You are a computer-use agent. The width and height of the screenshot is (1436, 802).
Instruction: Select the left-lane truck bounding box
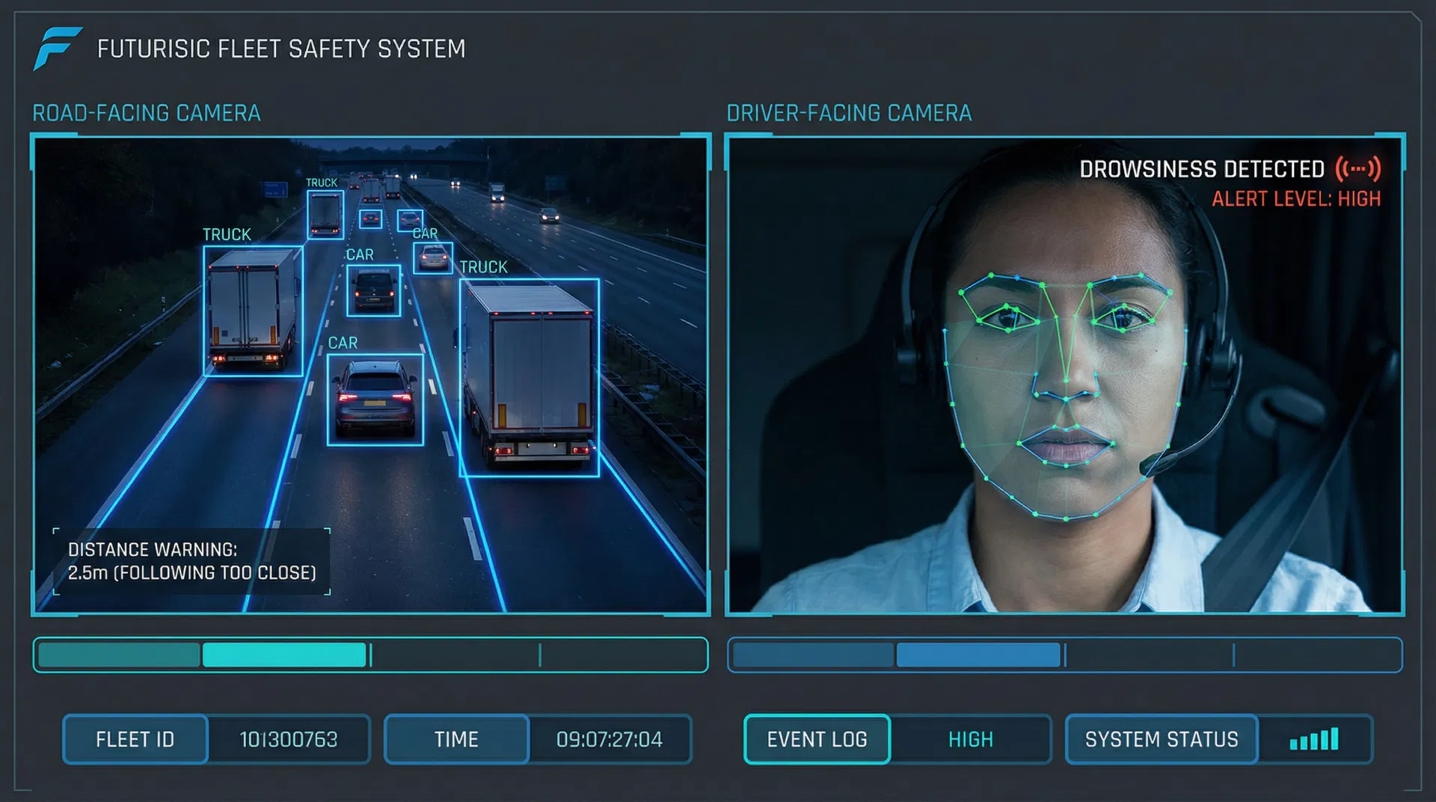253,311
